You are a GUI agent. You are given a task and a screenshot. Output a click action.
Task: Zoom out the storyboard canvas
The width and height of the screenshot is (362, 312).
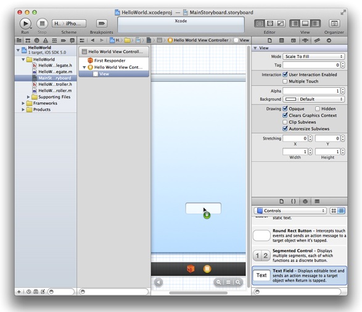coord(218,282)
